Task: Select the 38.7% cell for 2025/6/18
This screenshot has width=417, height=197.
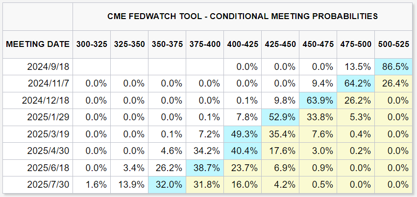Action: [x=205, y=168]
